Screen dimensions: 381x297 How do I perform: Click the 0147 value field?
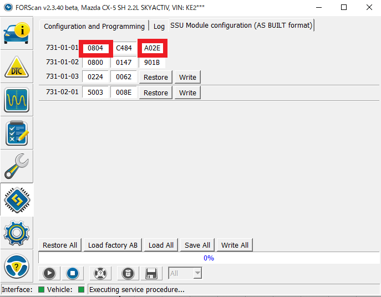tap(124, 63)
